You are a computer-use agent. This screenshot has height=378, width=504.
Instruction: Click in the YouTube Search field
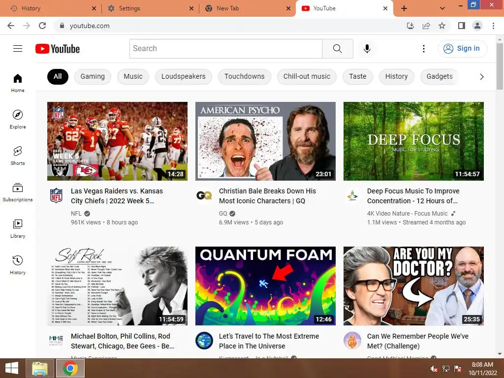point(226,49)
